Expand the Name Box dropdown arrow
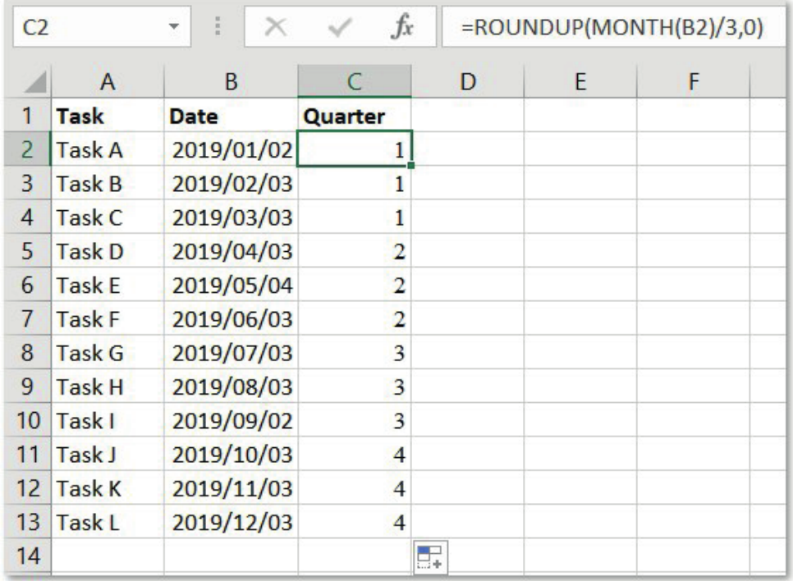Screen dimensions: 793x581 174,27
